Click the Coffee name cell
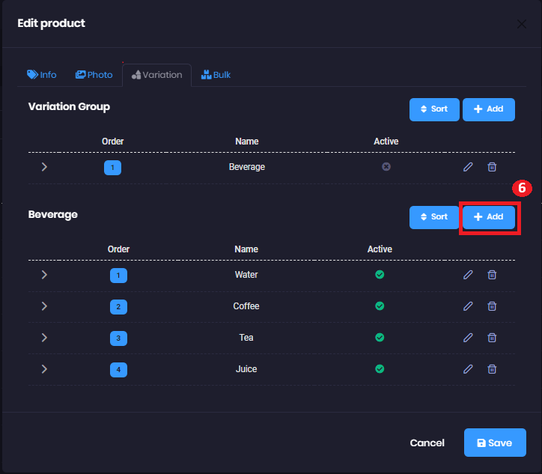The width and height of the screenshot is (542, 474). [246, 306]
